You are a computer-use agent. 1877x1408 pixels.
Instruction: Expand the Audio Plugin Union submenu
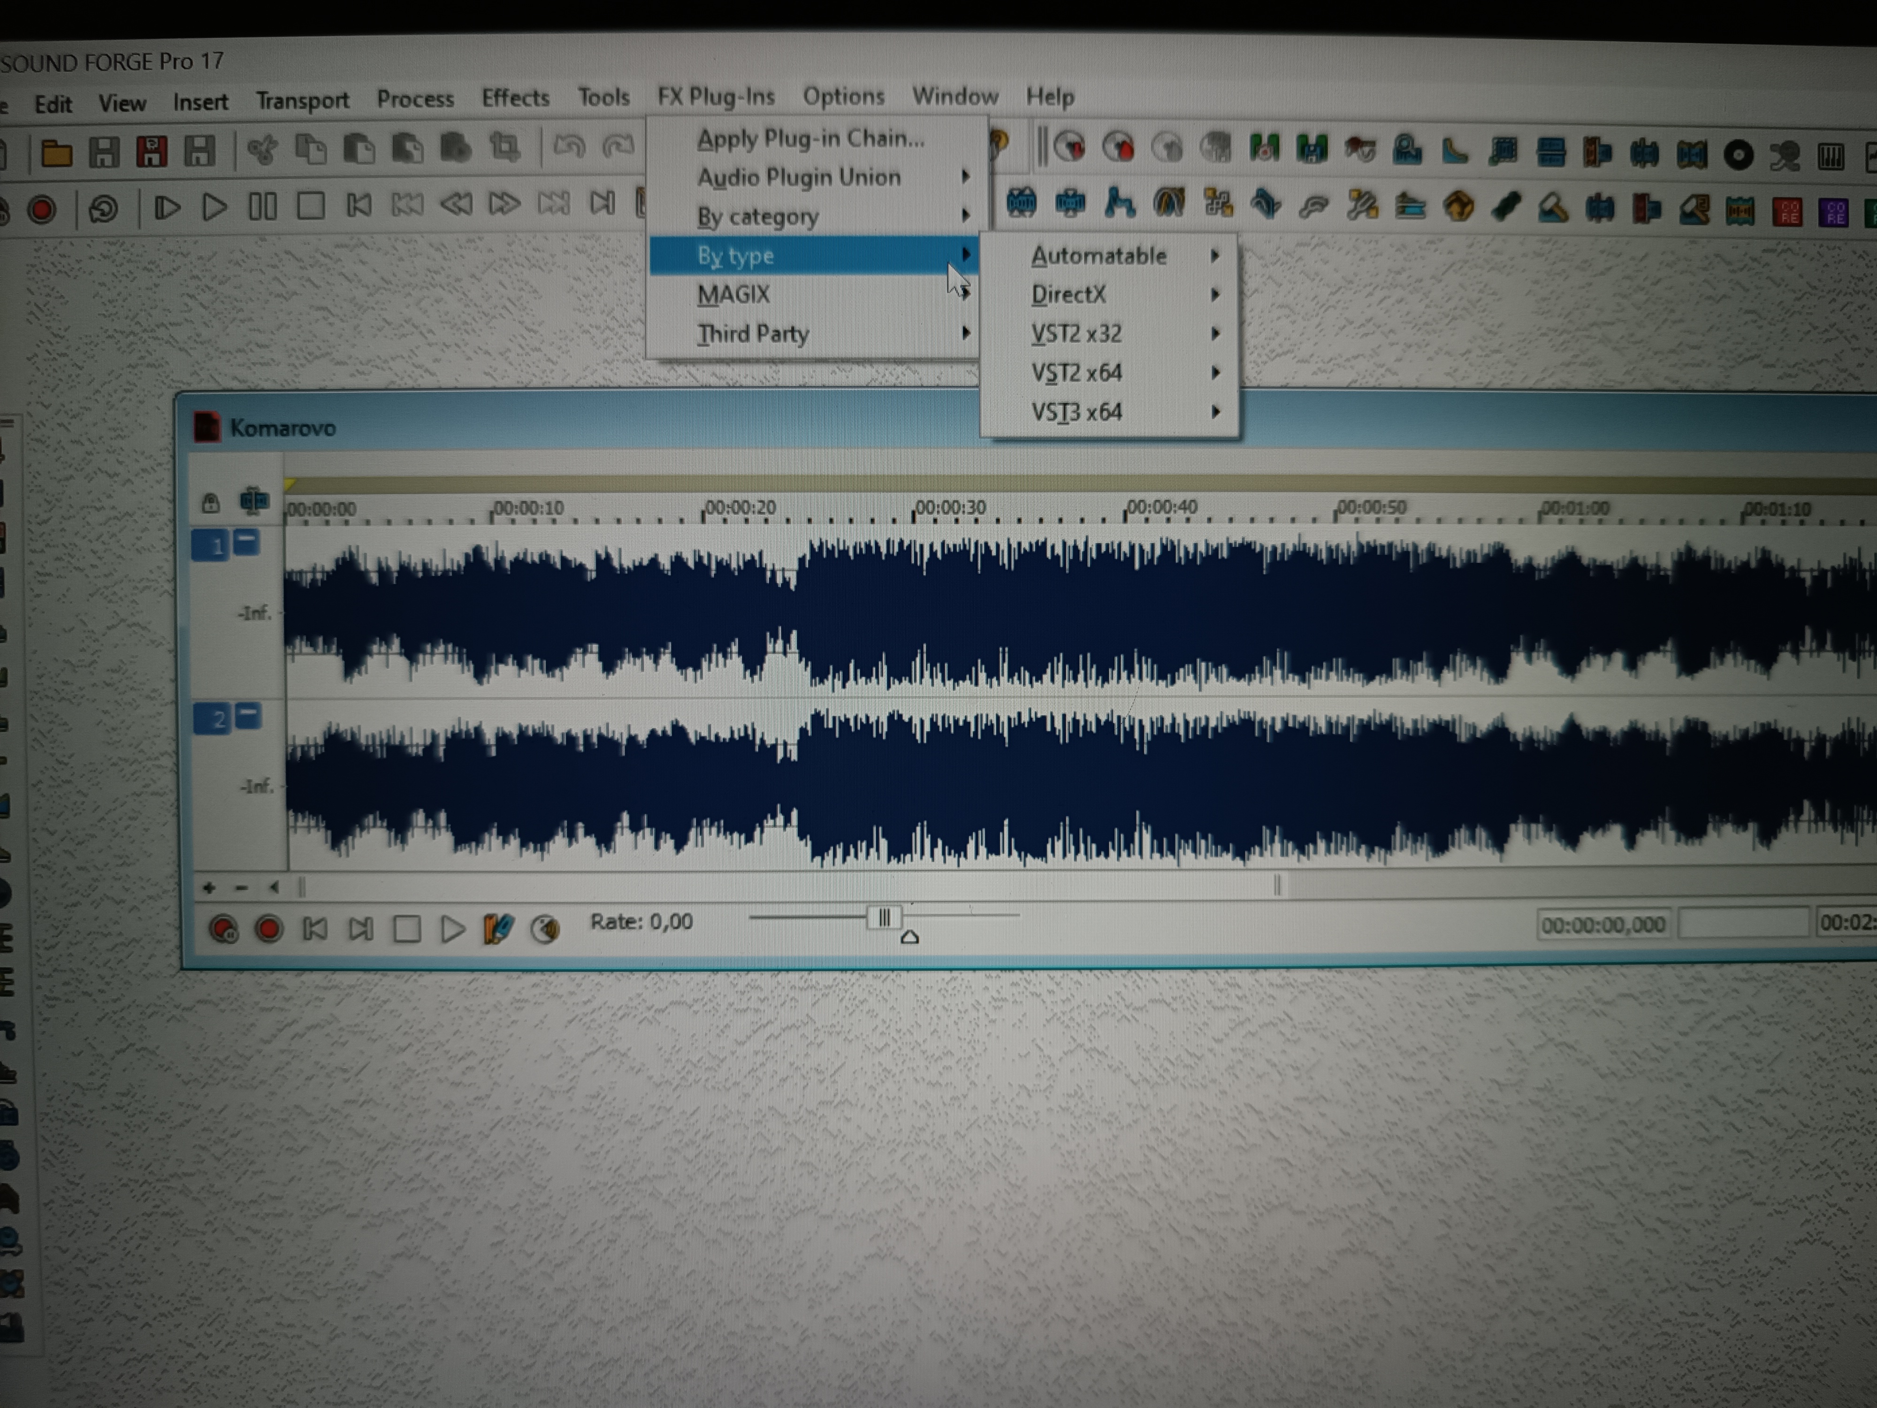(814, 177)
